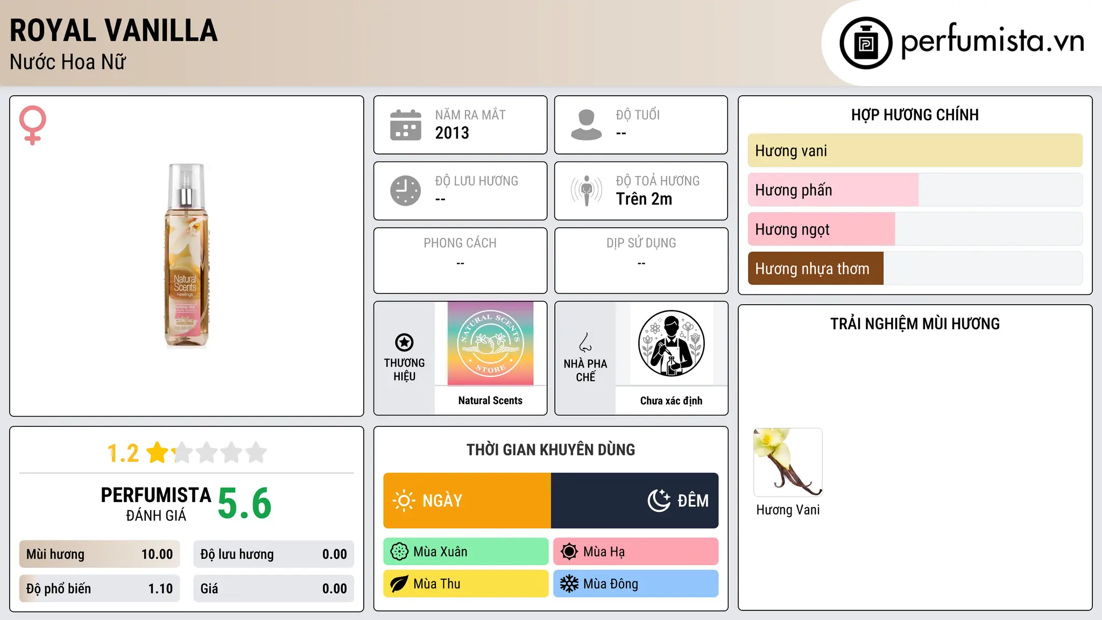Viewport: 1102px width, 620px height.
Task: Click the perfumer illustration image
Action: pos(671,343)
